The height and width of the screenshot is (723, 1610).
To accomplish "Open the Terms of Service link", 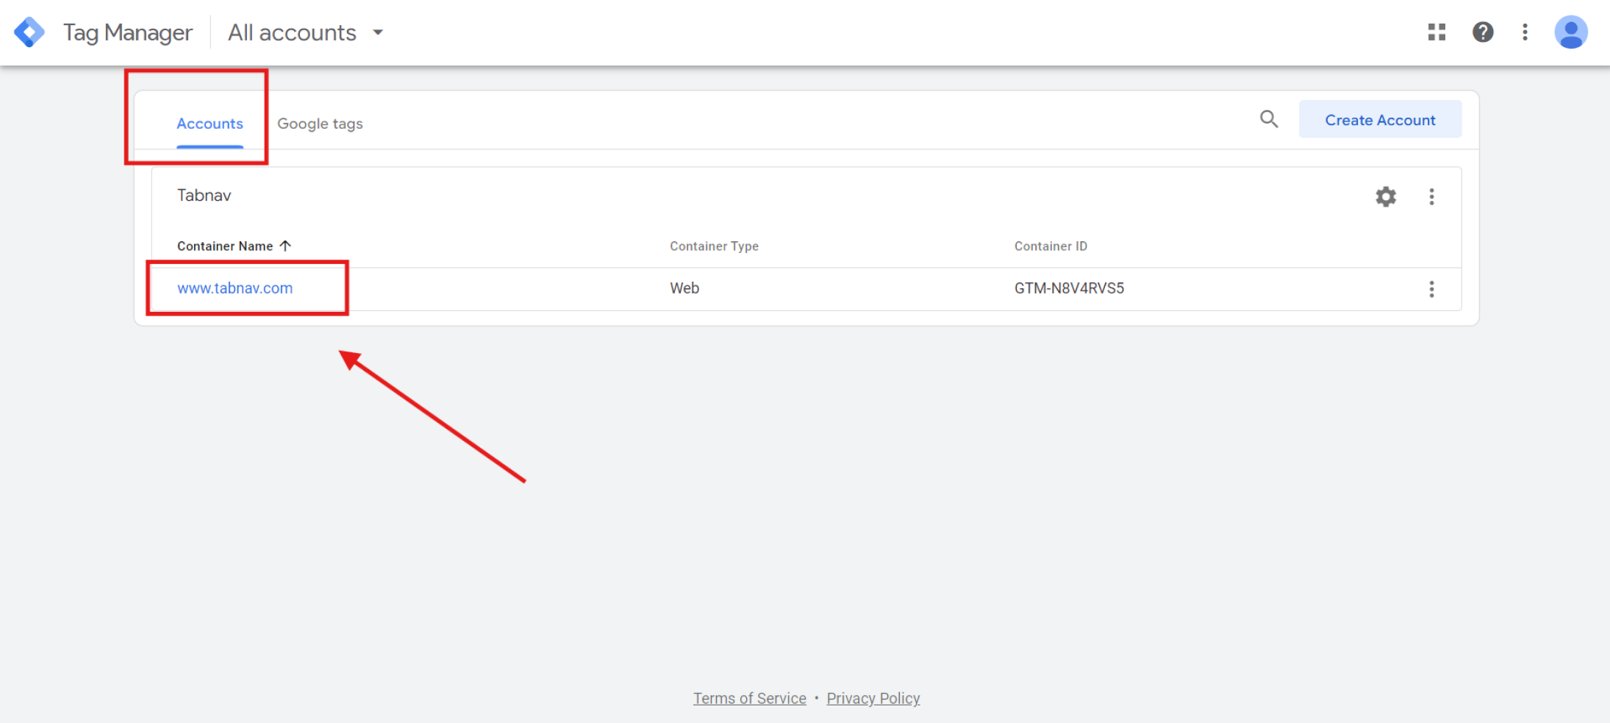I will (x=749, y=698).
